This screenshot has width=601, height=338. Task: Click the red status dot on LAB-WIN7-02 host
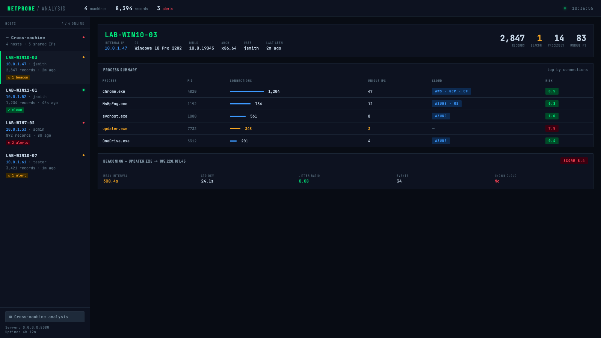coord(83,123)
